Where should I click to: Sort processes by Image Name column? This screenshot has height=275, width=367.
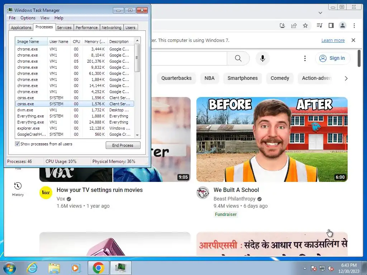(x=31, y=42)
